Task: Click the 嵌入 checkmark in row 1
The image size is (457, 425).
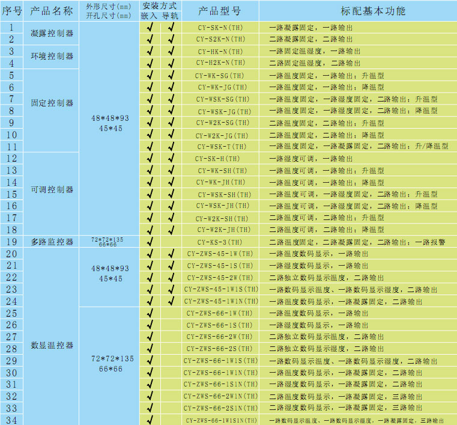Action: point(150,27)
